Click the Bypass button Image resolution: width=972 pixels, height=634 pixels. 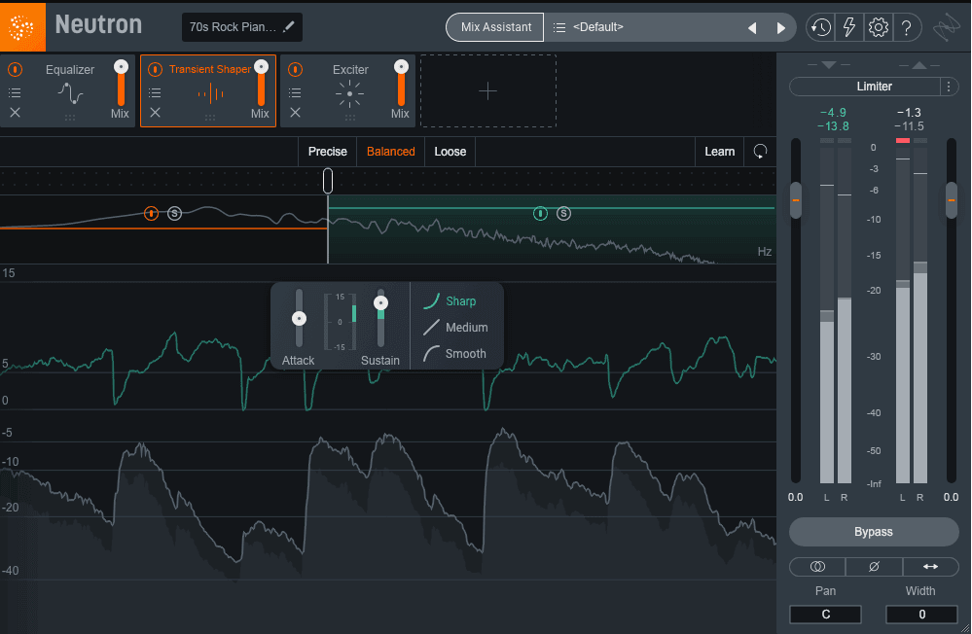[x=874, y=532]
